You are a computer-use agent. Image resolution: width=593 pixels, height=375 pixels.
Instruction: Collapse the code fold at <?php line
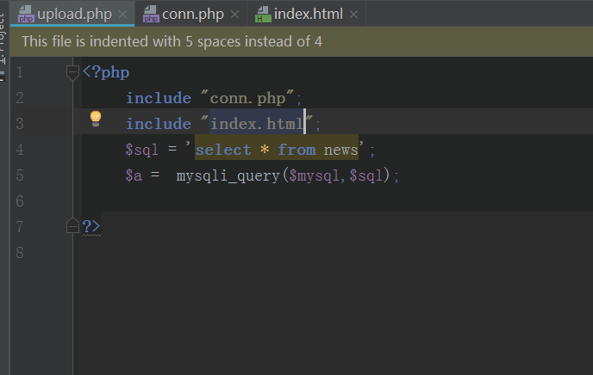coord(72,72)
